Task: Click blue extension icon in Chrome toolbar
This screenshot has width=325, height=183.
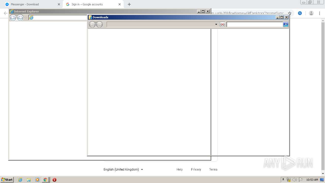Action: (x=300, y=13)
